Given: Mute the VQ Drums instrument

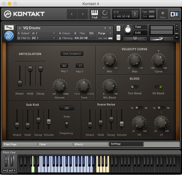Looking at the screenshot, I should (118, 38).
